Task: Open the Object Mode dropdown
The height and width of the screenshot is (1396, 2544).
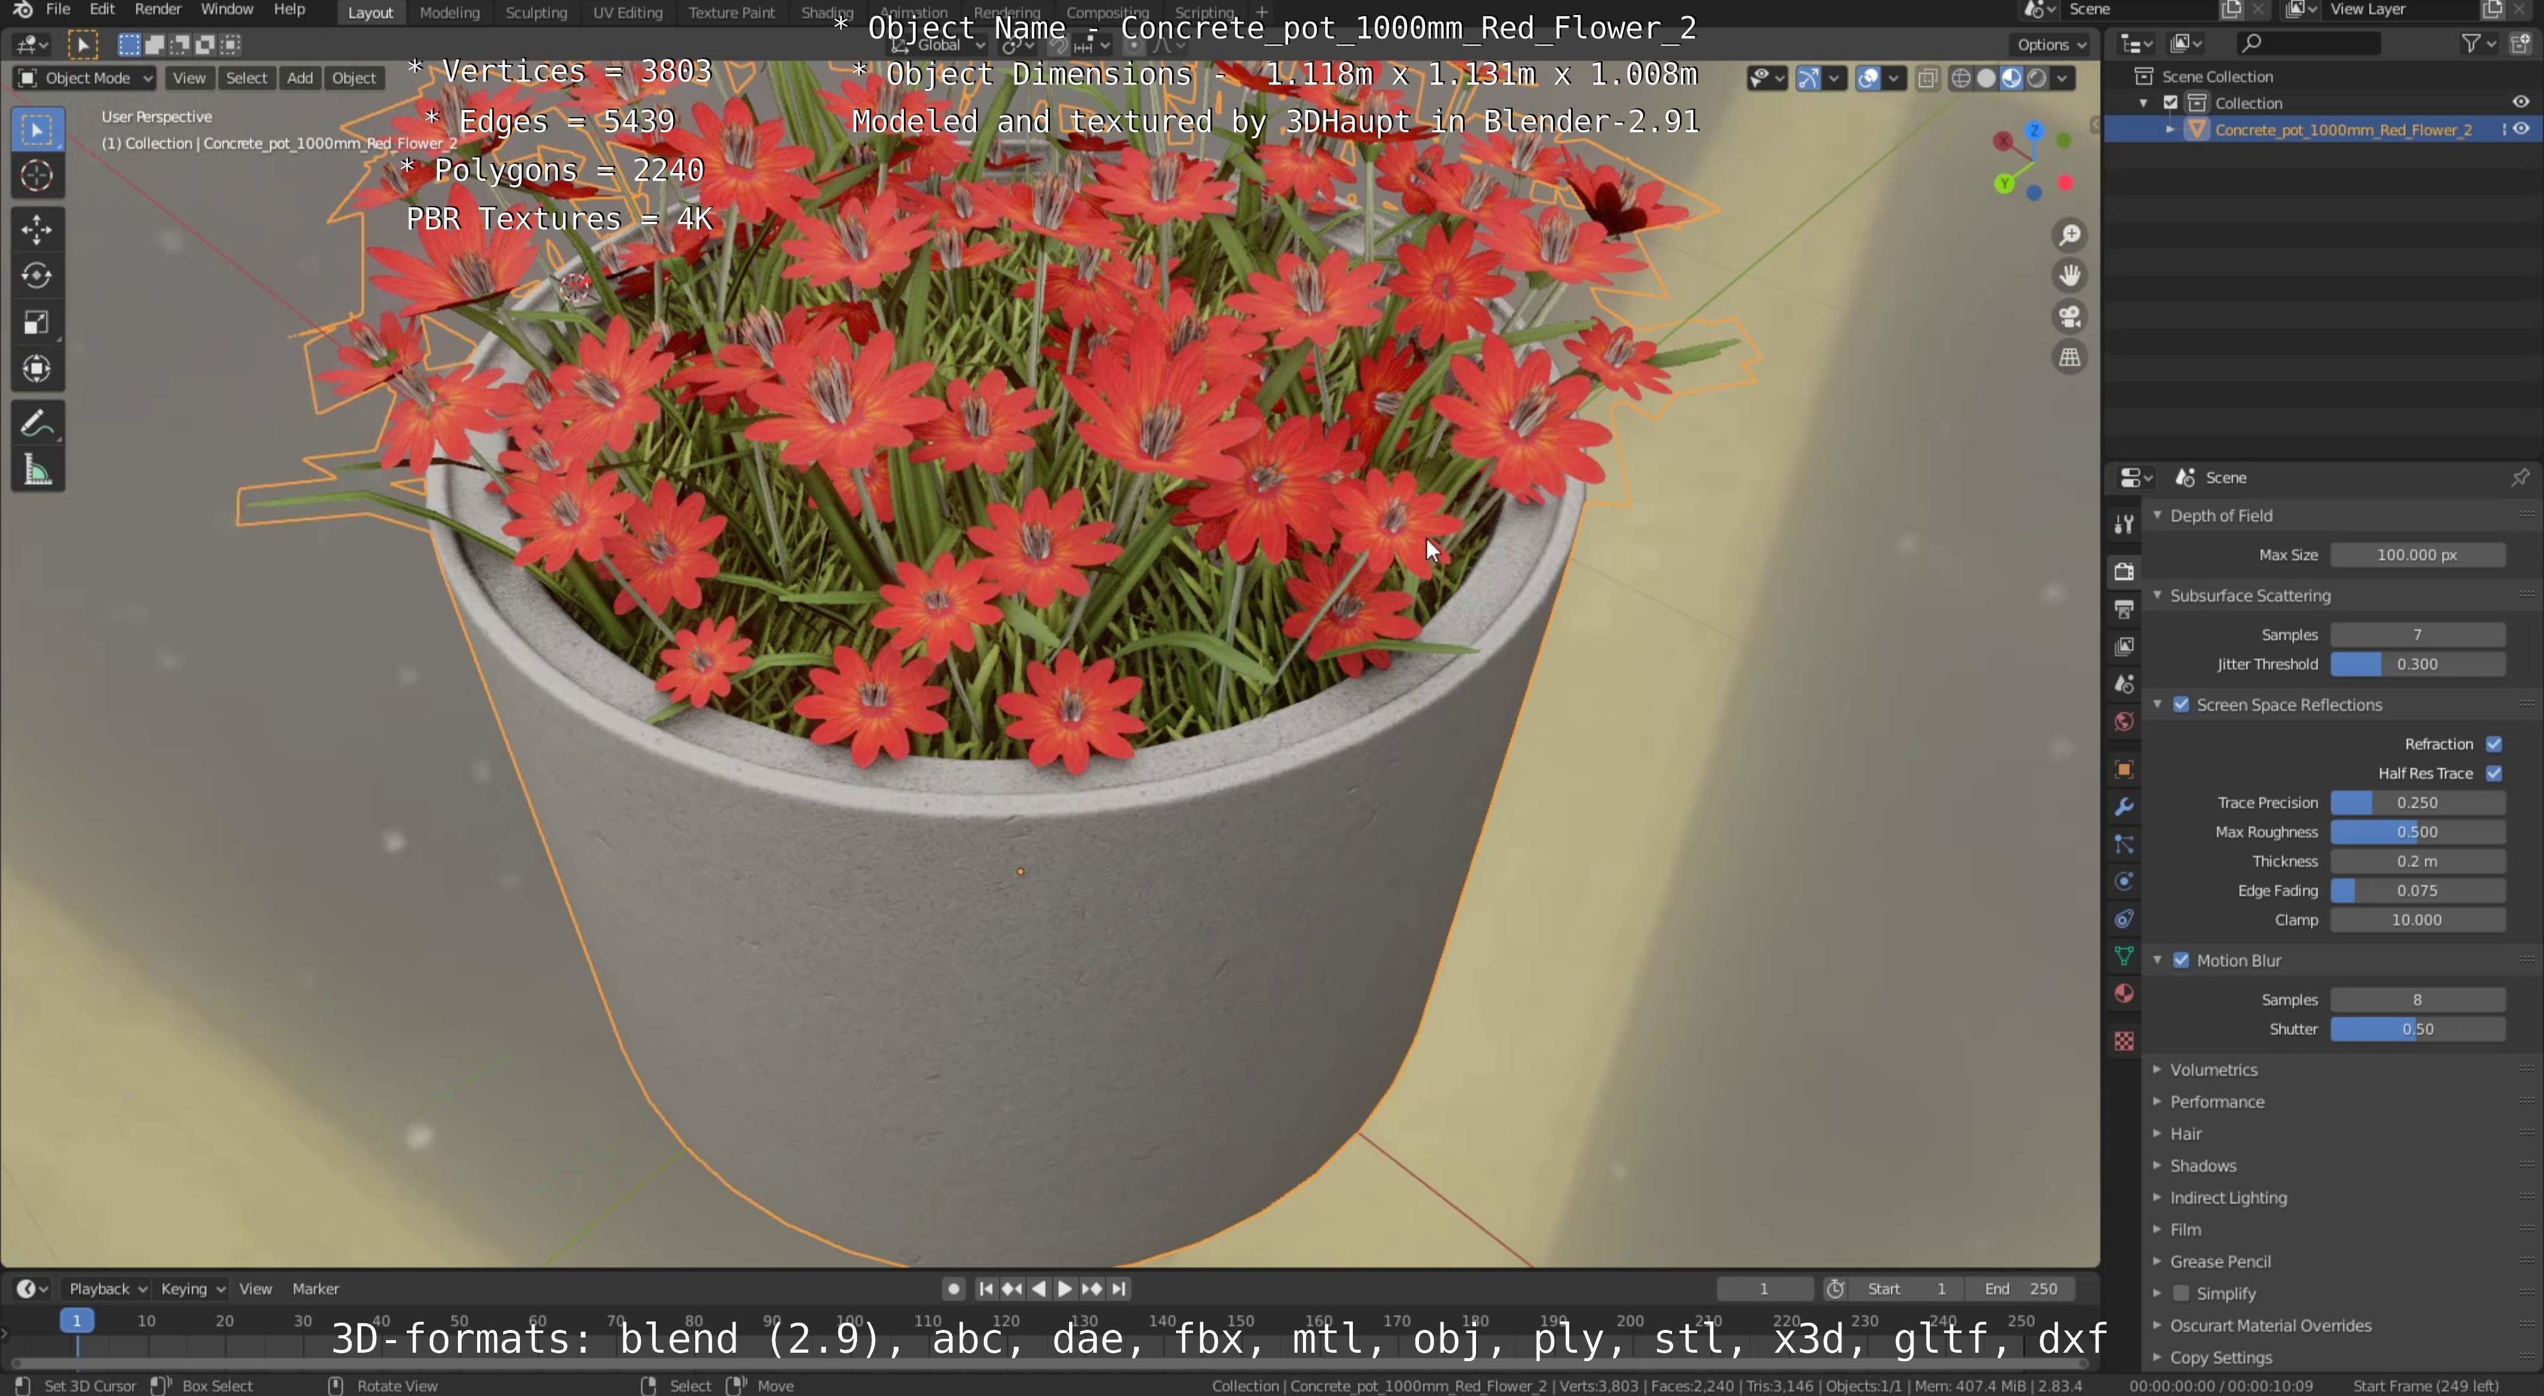Action: [x=85, y=78]
